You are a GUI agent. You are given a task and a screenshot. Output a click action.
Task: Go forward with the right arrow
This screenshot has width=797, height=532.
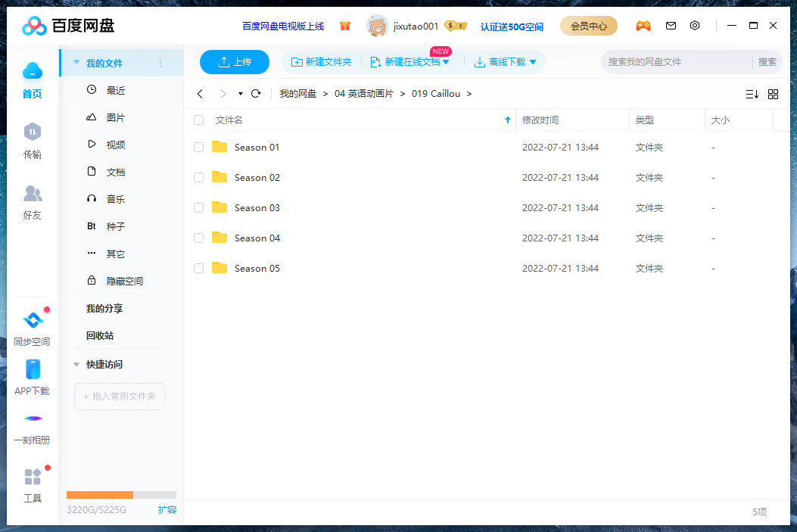pos(223,94)
